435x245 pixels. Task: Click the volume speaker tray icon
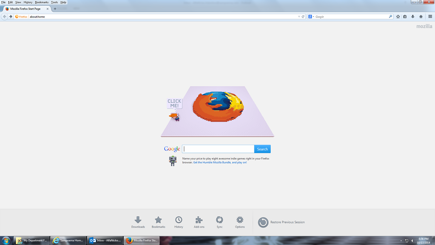click(412, 241)
